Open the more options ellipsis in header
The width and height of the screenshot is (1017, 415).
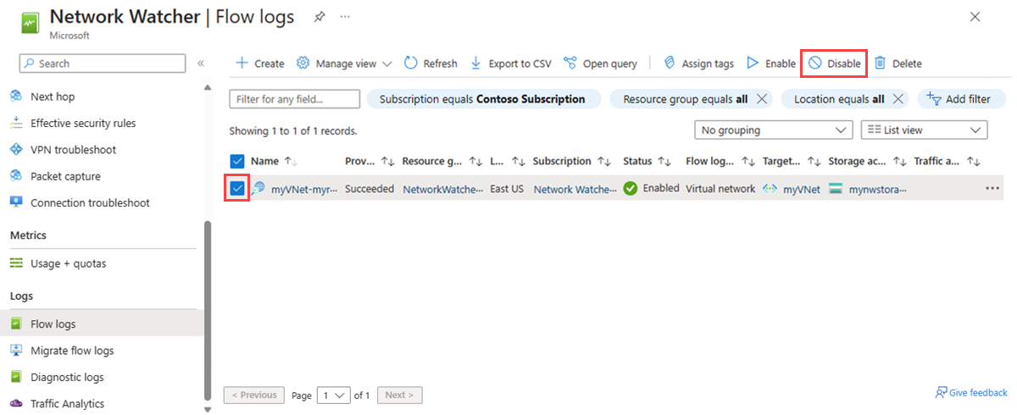(x=344, y=16)
